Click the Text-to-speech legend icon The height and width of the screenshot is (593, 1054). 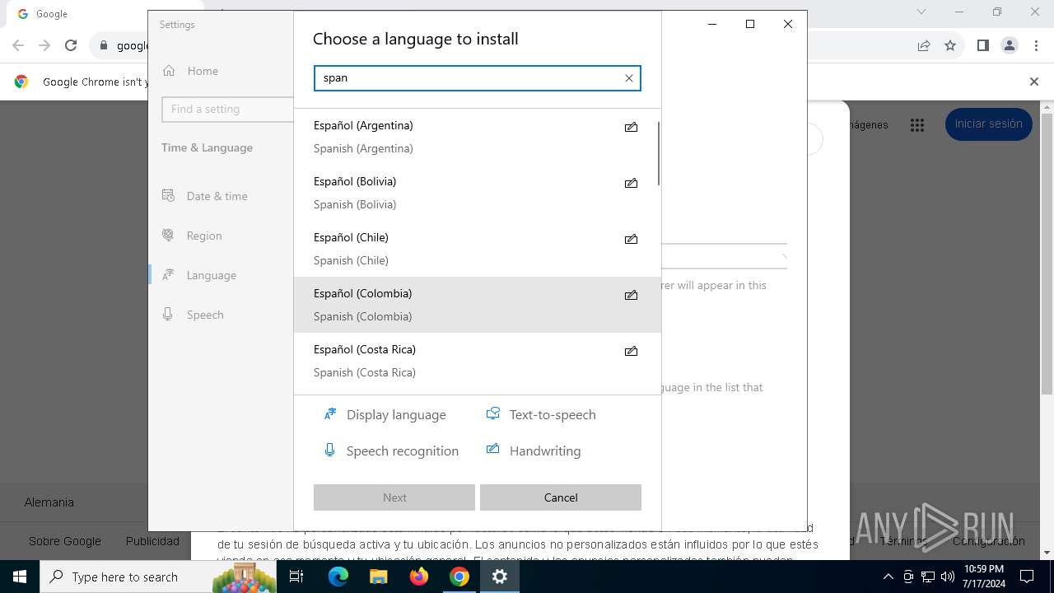tap(492, 413)
